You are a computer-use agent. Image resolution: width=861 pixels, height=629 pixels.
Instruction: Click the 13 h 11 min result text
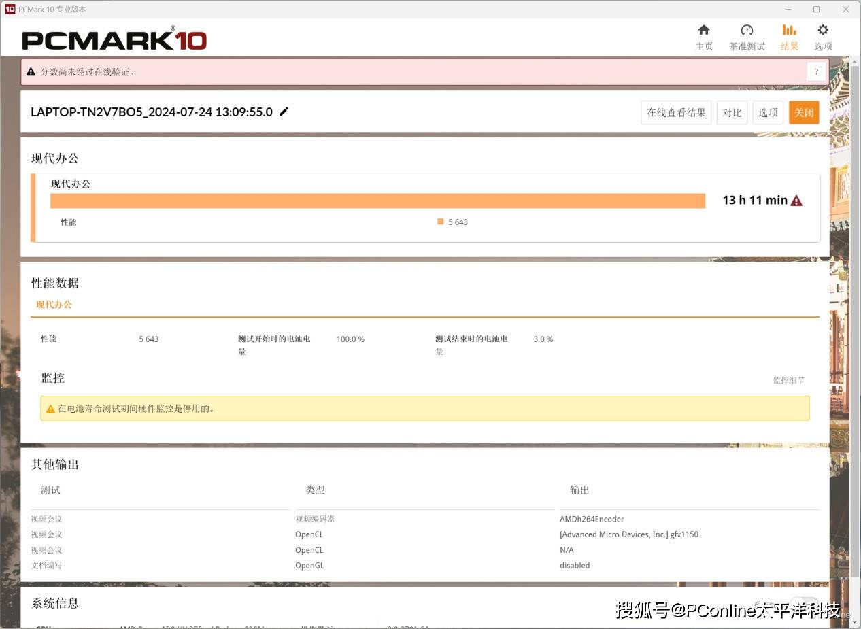click(755, 200)
